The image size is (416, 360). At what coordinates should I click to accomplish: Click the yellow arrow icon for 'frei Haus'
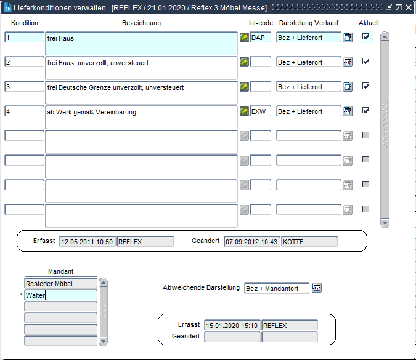pos(244,38)
